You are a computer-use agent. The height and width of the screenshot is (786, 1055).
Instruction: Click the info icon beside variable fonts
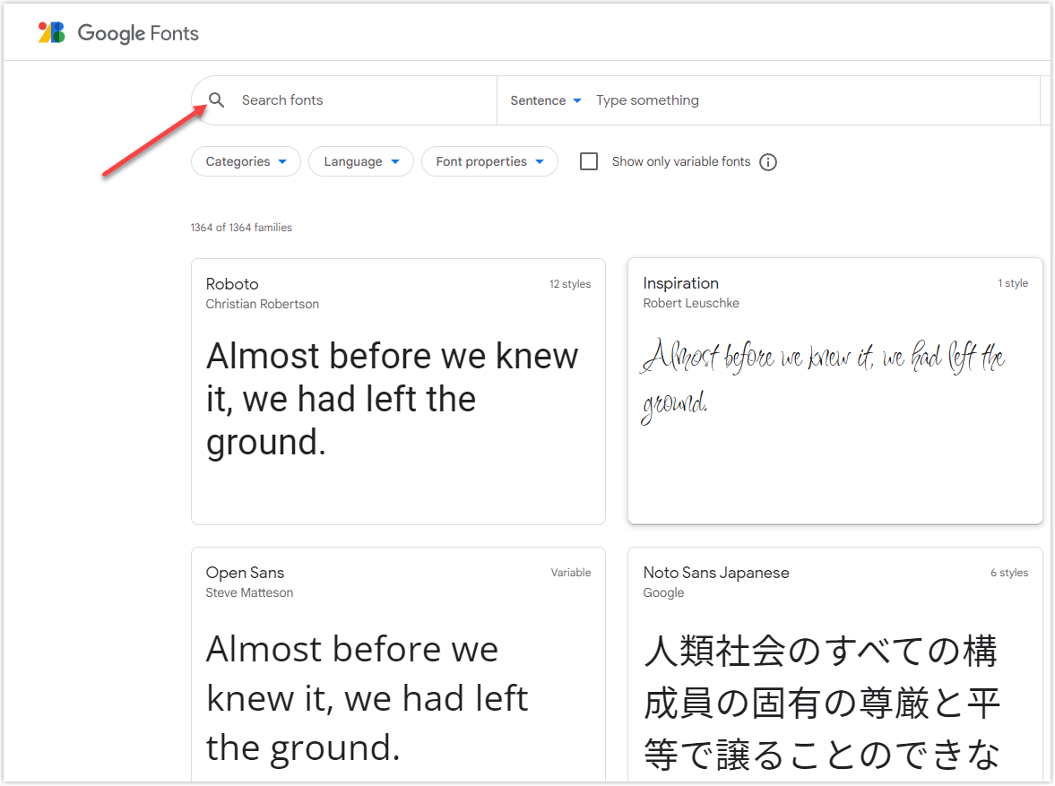[x=768, y=162]
